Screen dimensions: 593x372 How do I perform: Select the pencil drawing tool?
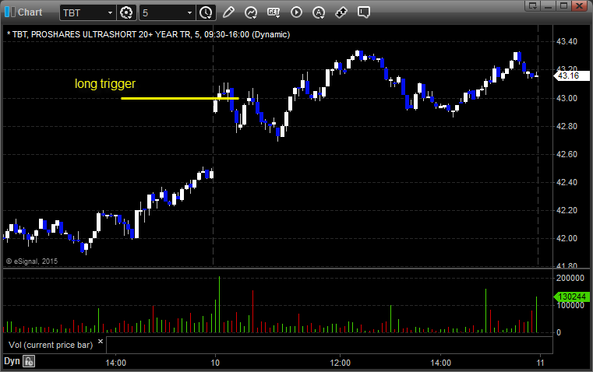click(x=228, y=12)
